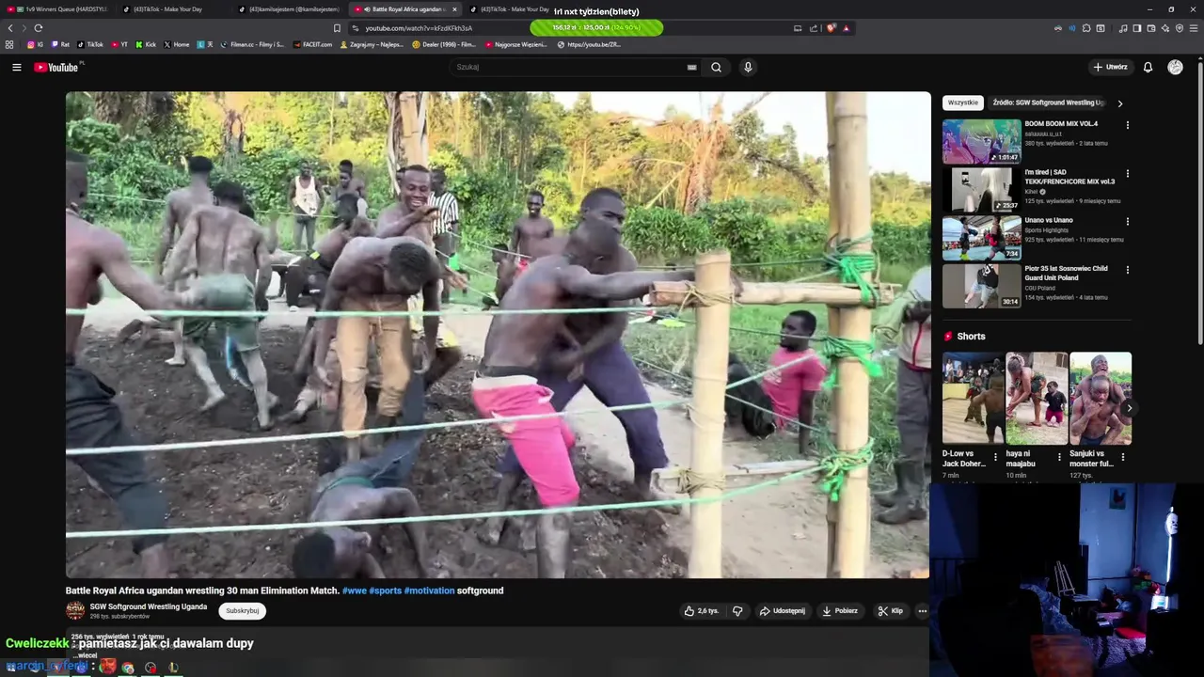1204x677 pixels.
Task: Open the IG bookmark
Action: (x=35, y=44)
